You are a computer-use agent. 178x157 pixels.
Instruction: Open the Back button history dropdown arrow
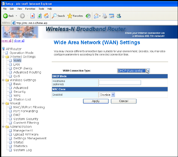(x=16, y=16)
